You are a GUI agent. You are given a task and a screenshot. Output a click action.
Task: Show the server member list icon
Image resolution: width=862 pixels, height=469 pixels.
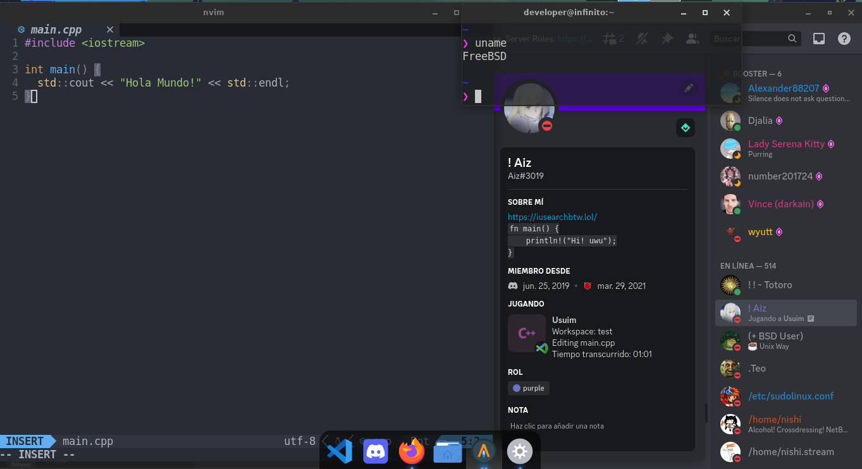tap(692, 39)
